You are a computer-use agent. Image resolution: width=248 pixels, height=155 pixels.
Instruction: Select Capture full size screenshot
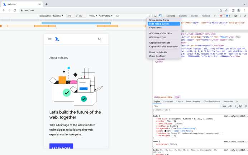tap(164, 47)
